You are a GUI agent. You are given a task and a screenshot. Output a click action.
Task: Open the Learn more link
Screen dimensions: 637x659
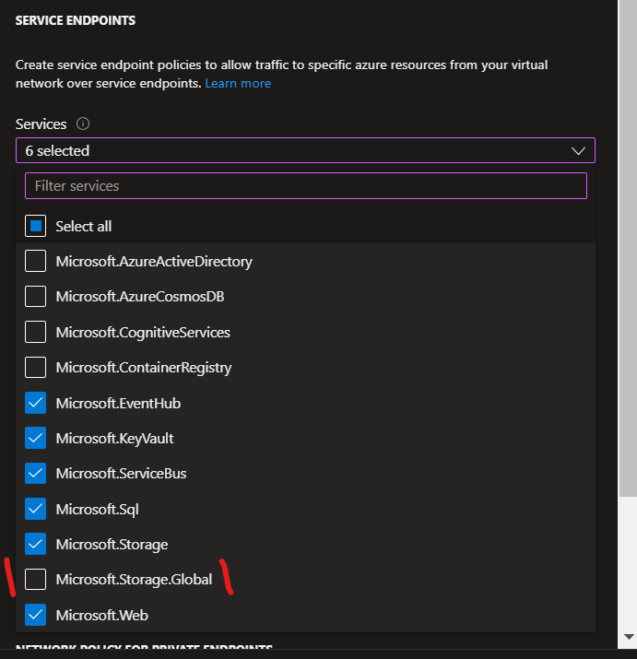[x=238, y=83]
